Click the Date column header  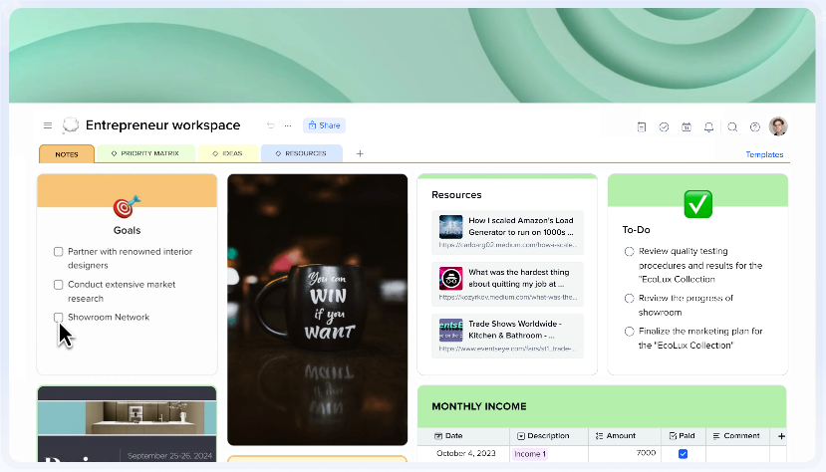(x=463, y=436)
